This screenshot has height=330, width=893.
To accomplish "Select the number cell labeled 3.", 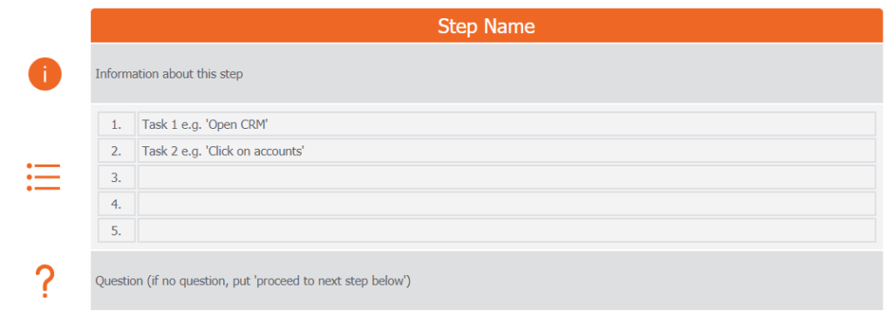I will [116, 178].
